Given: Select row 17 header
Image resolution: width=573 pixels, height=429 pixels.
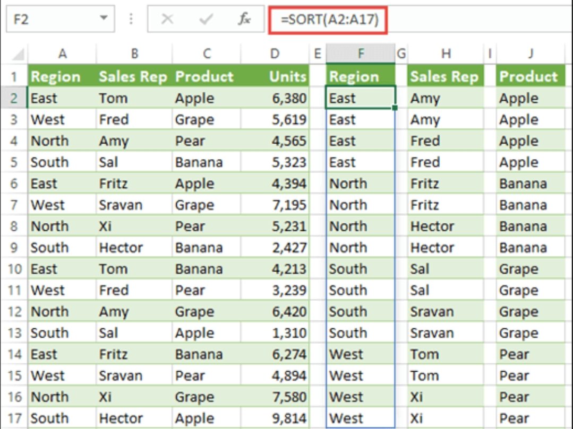Looking at the screenshot, I should click(14, 418).
